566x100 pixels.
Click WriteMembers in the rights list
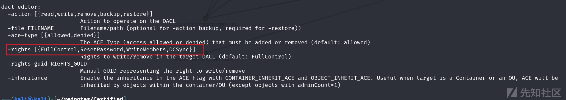pos(146,49)
